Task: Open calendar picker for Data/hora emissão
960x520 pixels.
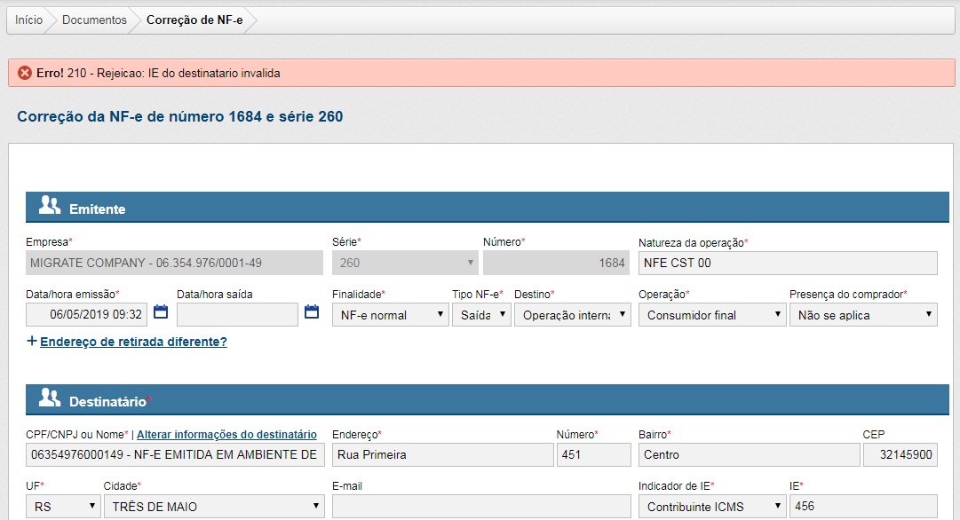Action: click(161, 312)
